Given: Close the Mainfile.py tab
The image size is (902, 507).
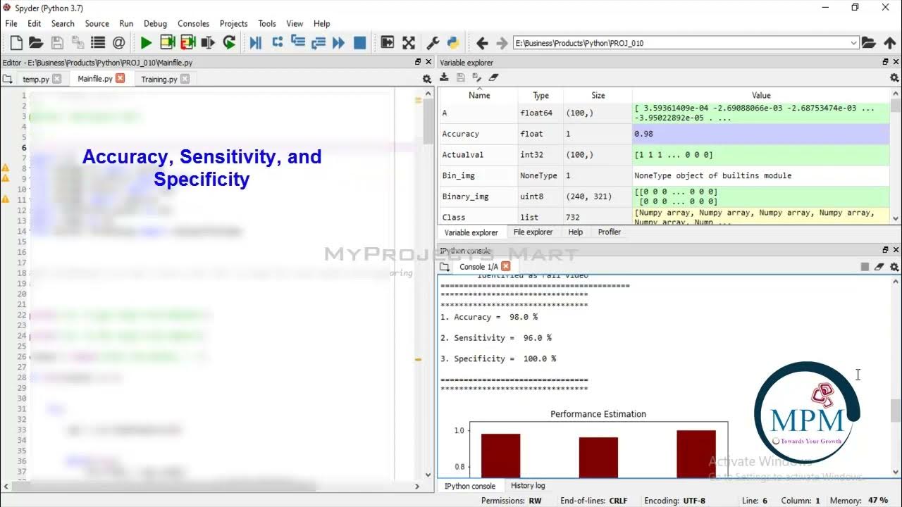Looking at the screenshot, I should tap(120, 78).
